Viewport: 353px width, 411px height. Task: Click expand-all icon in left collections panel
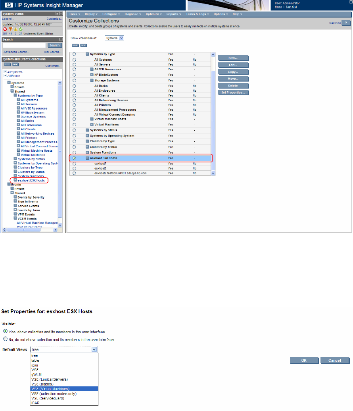(7, 64)
